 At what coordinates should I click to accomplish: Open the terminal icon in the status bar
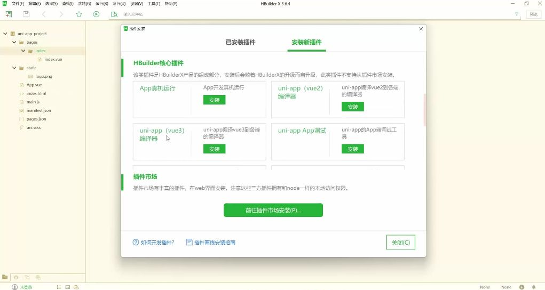(x=68, y=287)
